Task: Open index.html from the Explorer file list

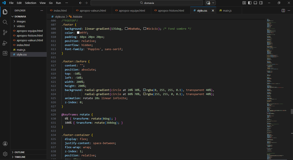Action: pos(23,45)
